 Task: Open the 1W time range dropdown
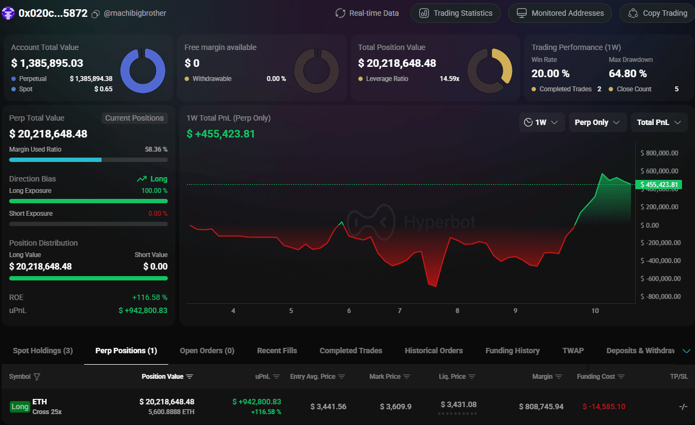[542, 122]
